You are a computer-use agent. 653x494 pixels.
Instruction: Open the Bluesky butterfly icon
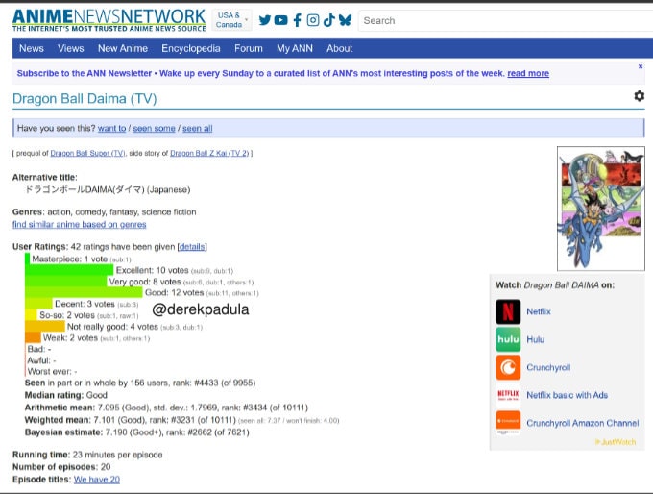345,20
